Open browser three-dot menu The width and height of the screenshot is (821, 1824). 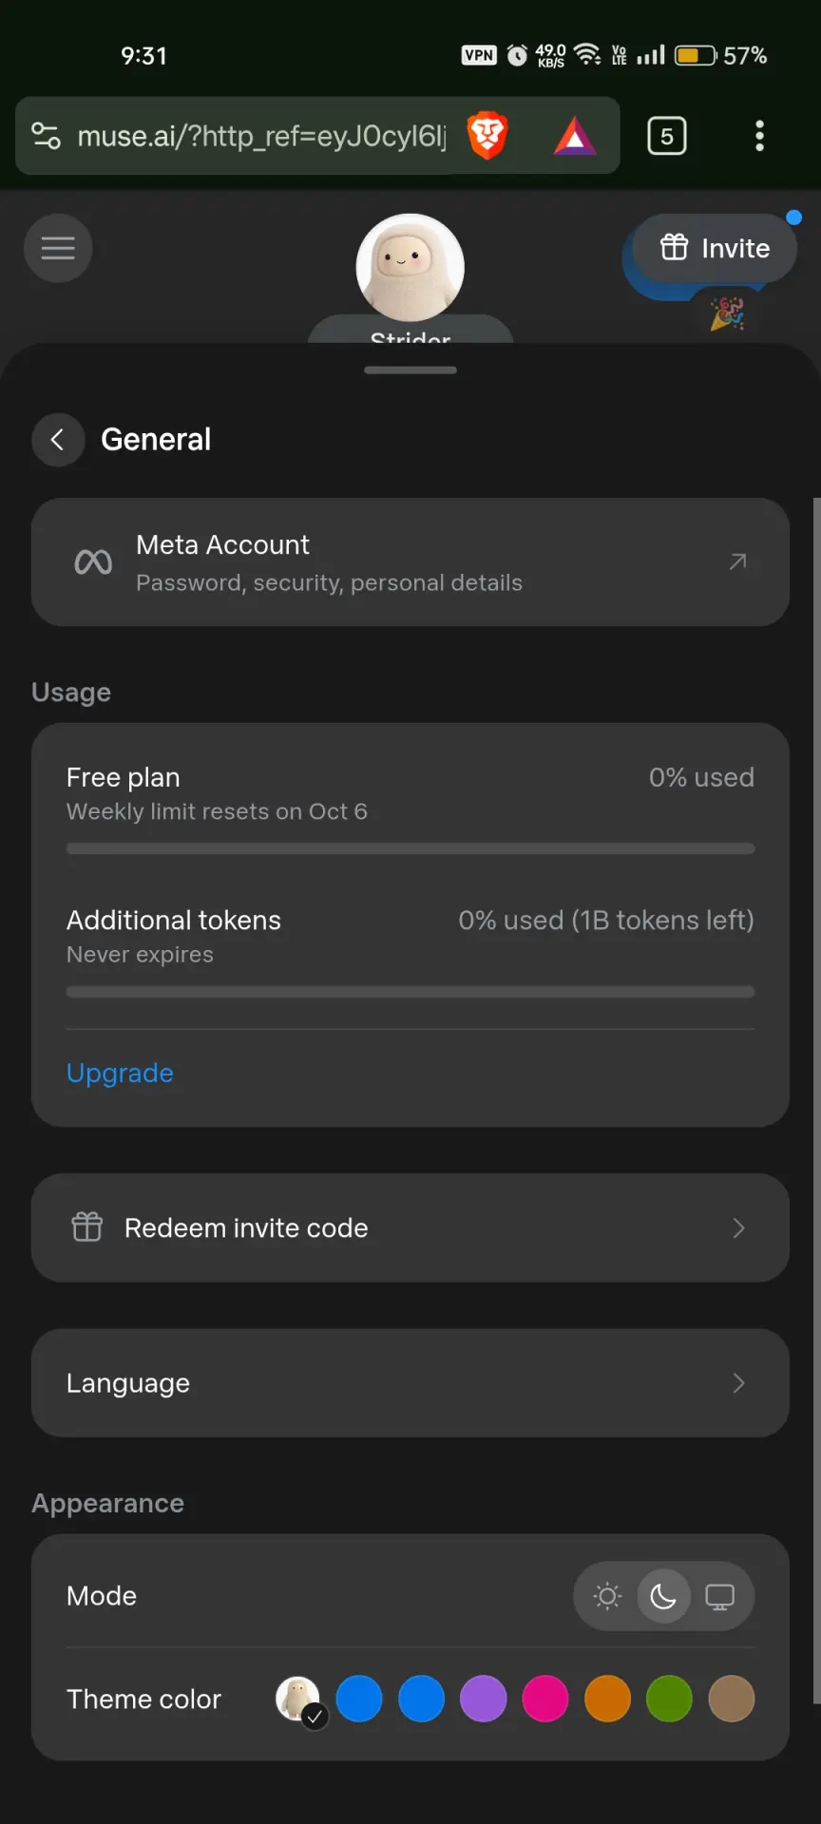pyautogui.click(x=759, y=136)
